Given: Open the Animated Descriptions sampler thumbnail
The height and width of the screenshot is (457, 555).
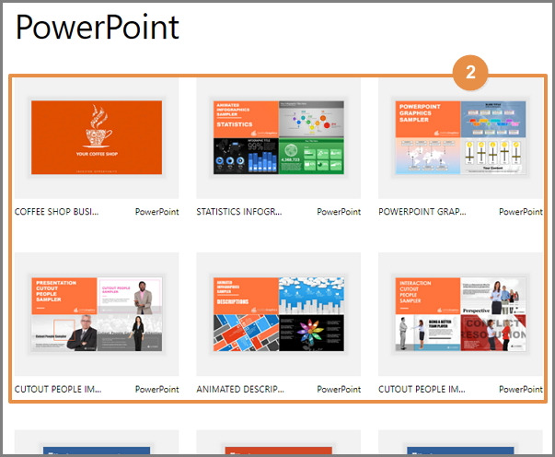Looking at the screenshot, I should pyautogui.click(x=279, y=314).
